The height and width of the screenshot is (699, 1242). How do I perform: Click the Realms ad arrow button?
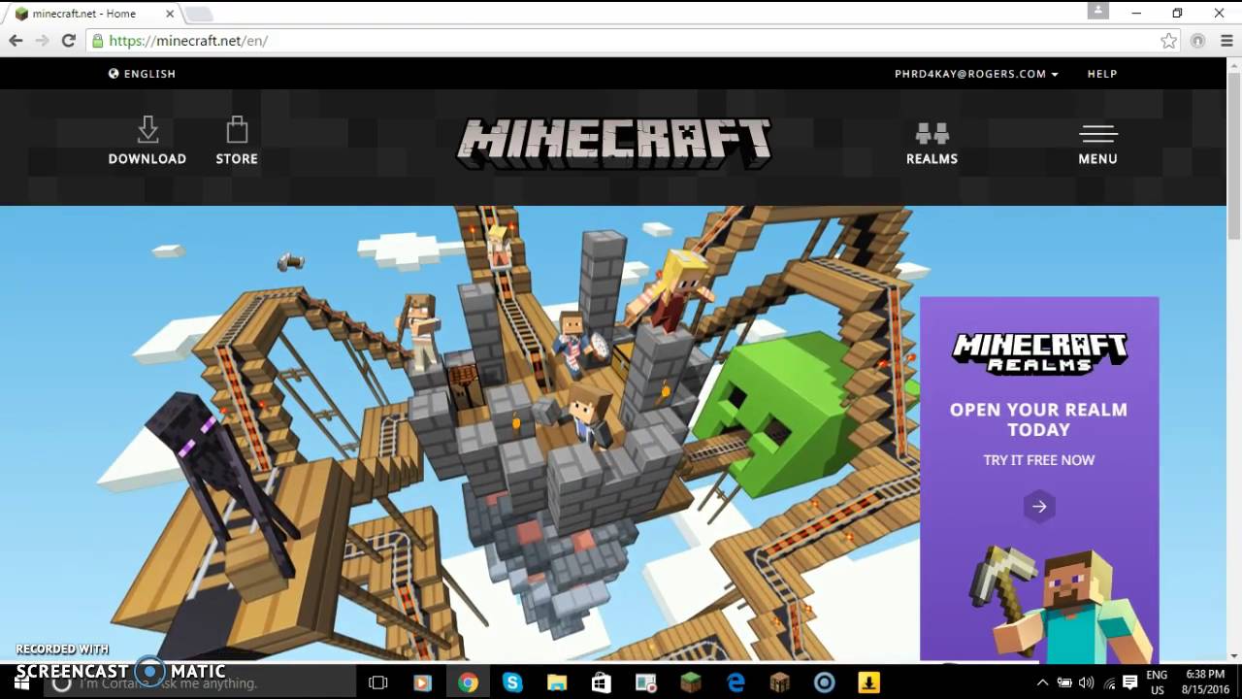[1039, 506]
